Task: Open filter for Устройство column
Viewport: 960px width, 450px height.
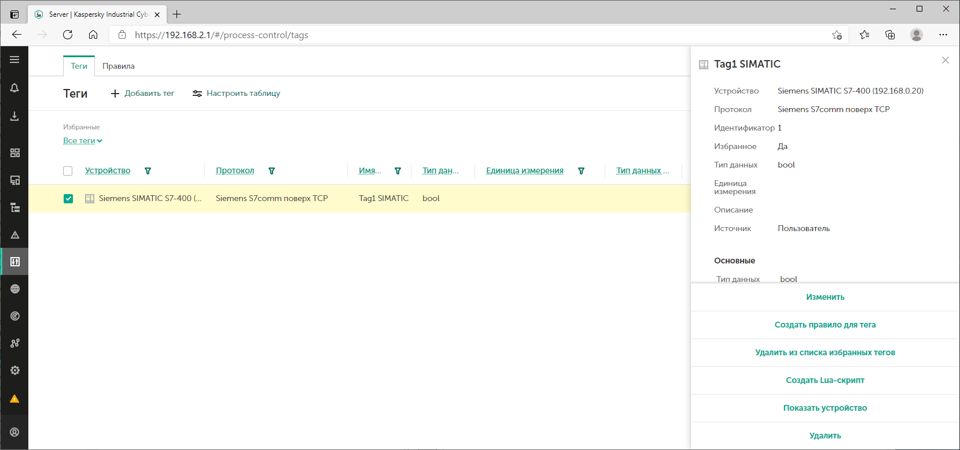Action: [148, 171]
